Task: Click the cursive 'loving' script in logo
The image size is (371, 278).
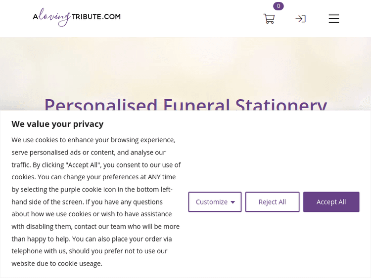Action: coord(54,17)
